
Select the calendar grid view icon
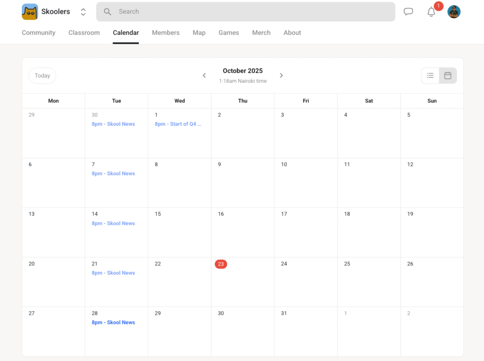coord(448,75)
